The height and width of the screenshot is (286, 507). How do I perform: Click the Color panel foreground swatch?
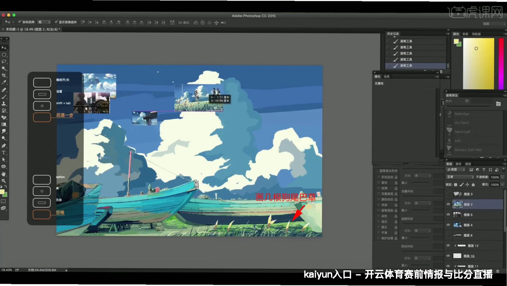[x=456, y=41]
